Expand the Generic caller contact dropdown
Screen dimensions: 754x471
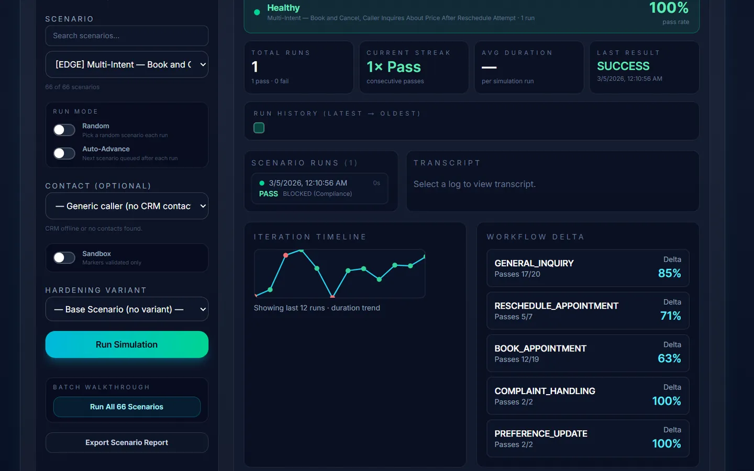pyautogui.click(x=127, y=206)
